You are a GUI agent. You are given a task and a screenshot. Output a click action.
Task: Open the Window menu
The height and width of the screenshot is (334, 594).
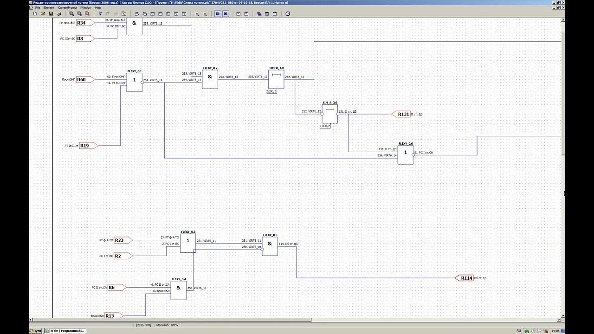86,8
